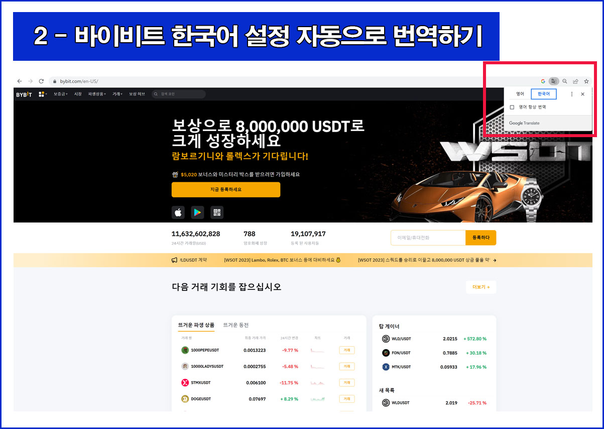This screenshot has height=429, width=604.
Task: Click the 이메일/휴대전화 input field
Action: [428, 238]
